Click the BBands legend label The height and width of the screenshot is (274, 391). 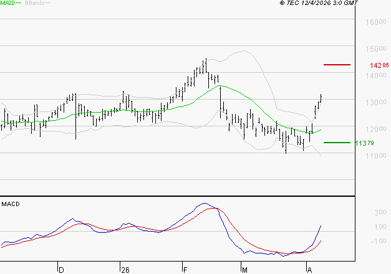pos(35,3)
